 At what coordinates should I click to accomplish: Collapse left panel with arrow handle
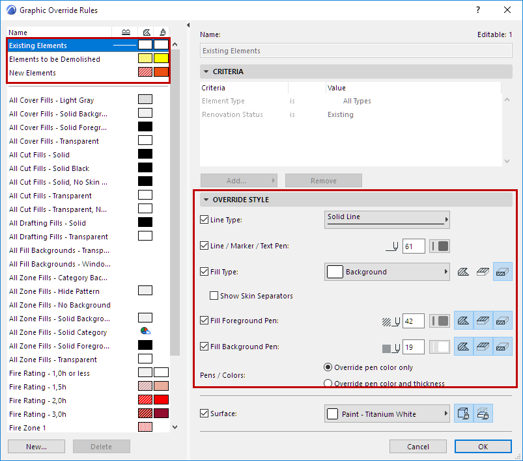tap(188, 25)
